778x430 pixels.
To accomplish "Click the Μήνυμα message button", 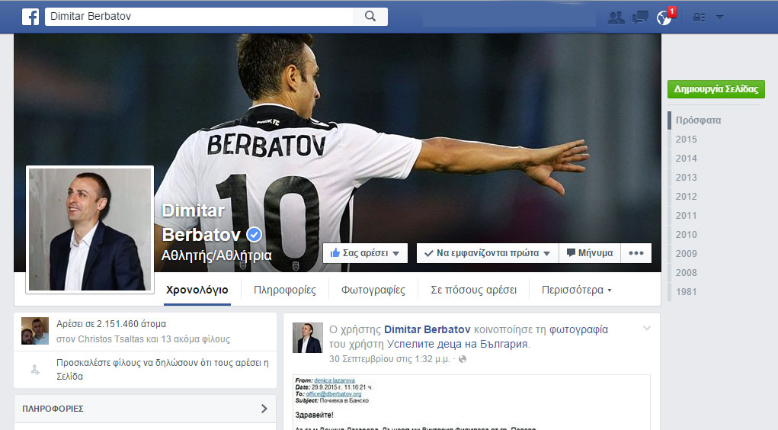I will point(590,252).
